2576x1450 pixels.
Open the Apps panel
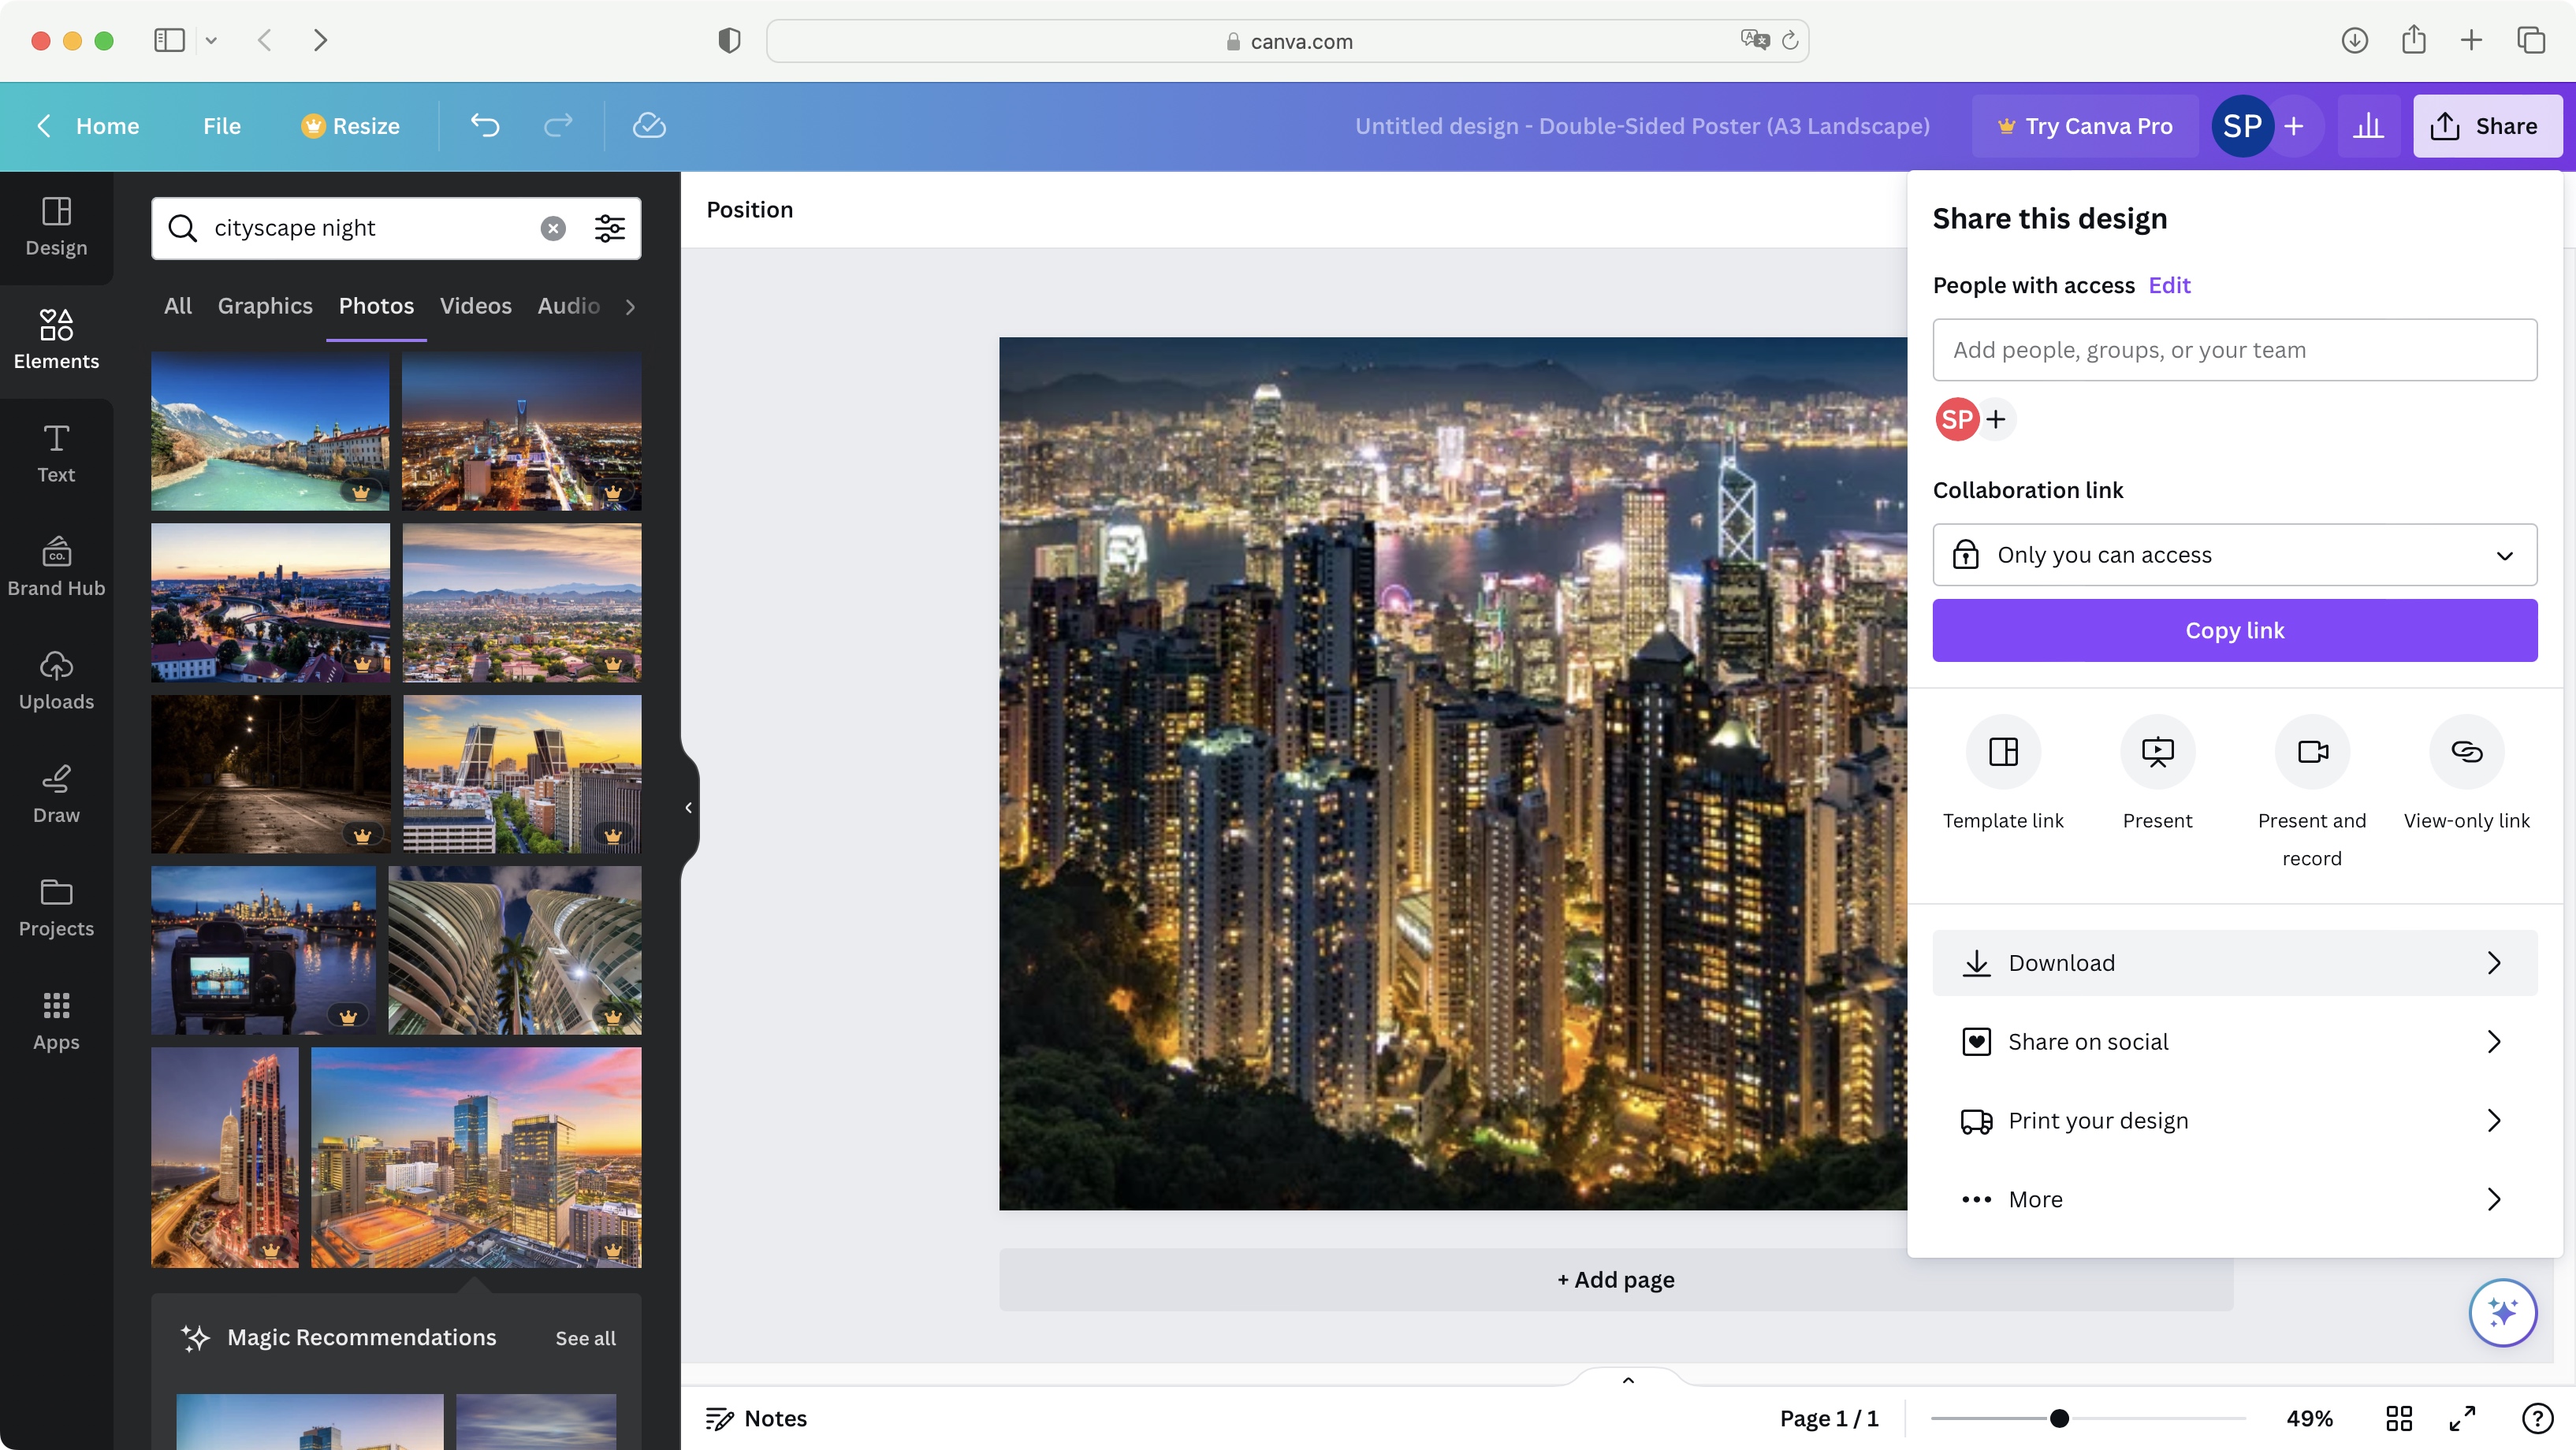click(x=55, y=1019)
